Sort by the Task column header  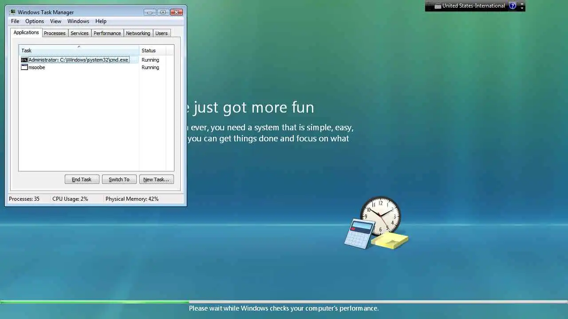79,51
